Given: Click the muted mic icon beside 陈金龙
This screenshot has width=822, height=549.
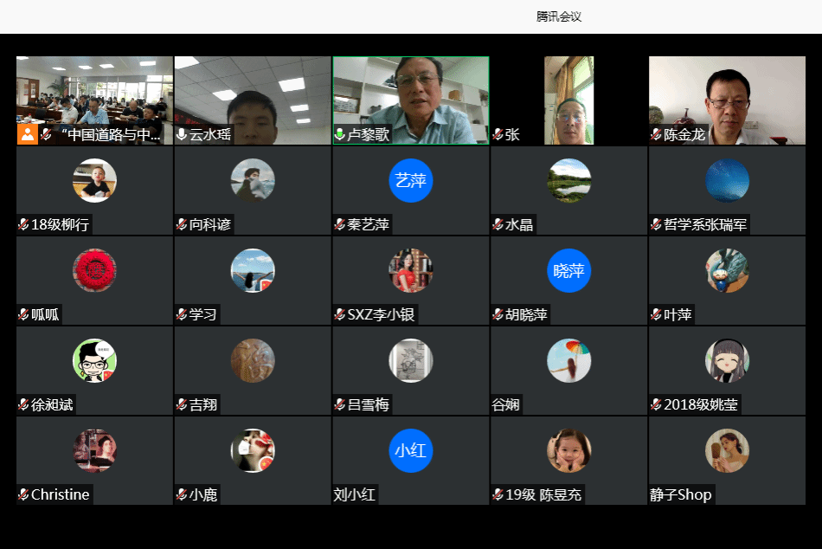Looking at the screenshot, I should (657, 135).
